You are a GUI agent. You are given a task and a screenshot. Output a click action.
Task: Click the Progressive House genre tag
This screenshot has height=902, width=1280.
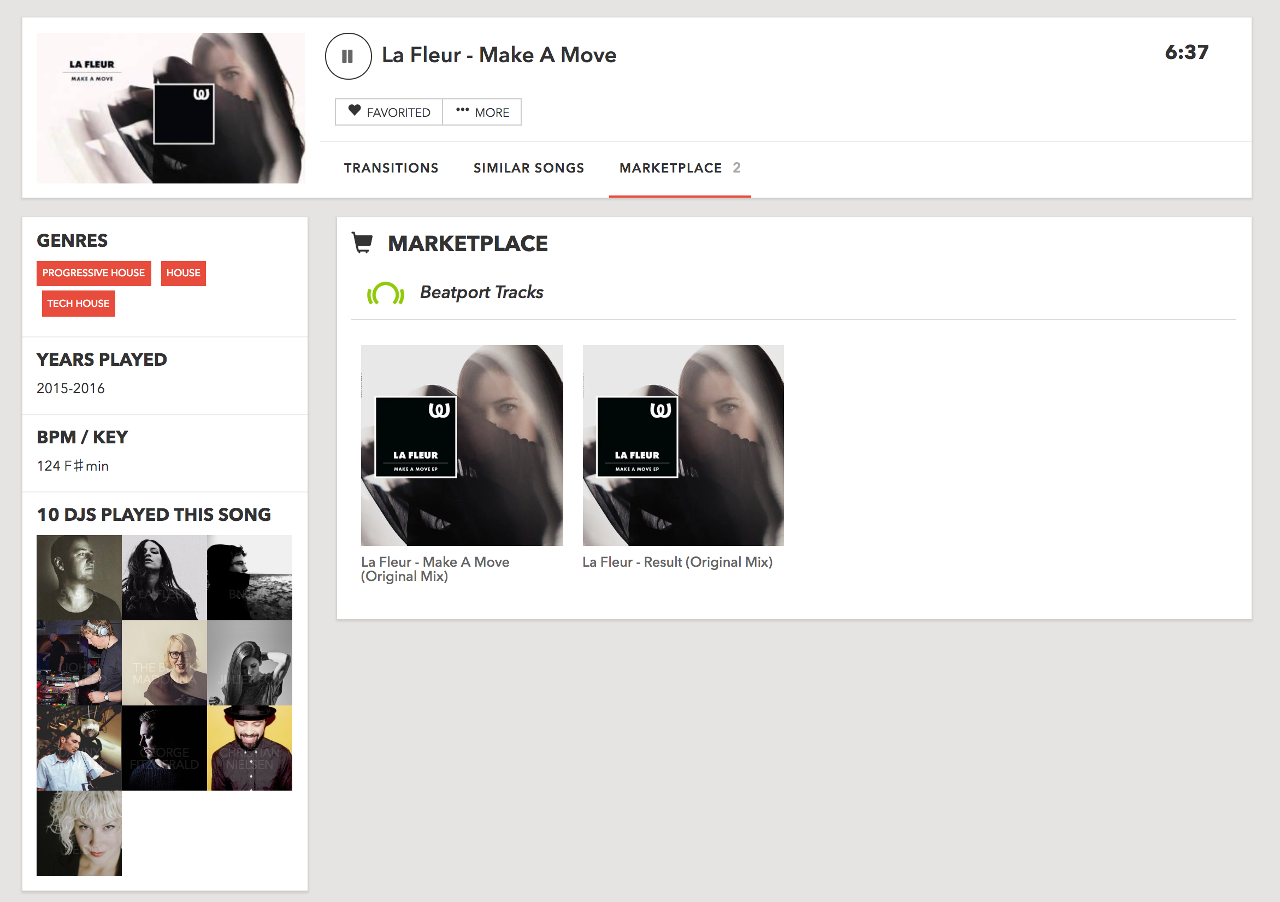point(93,273)
